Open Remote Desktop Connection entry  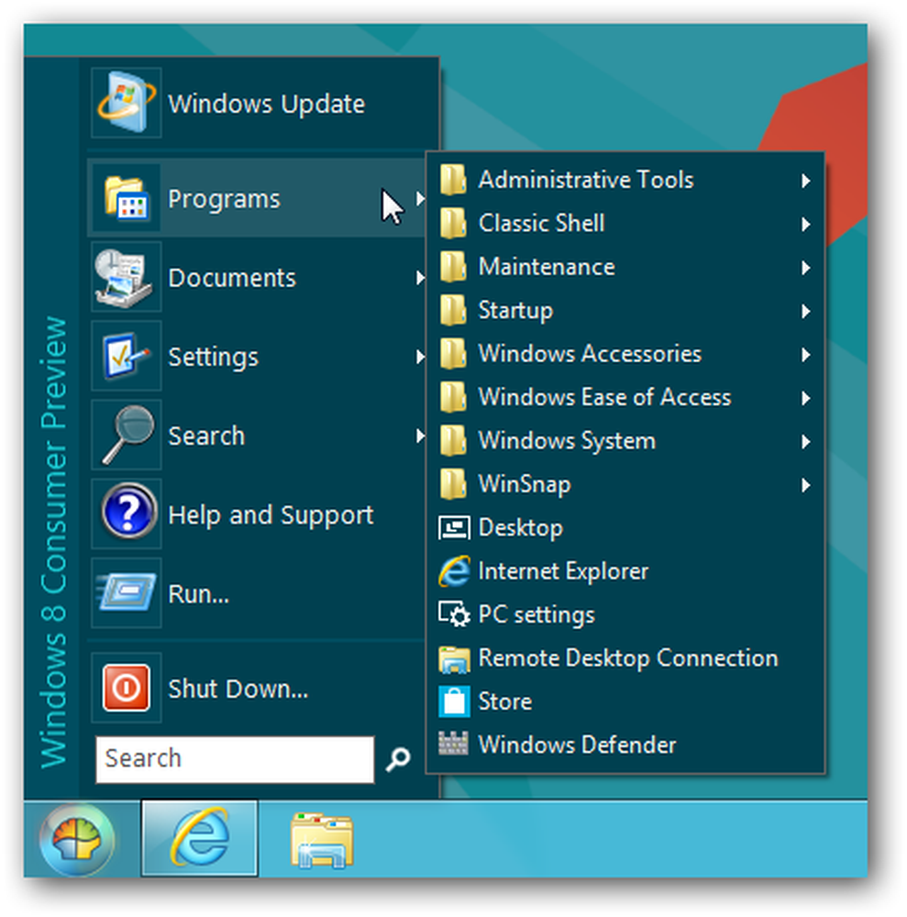click(625, 657)
